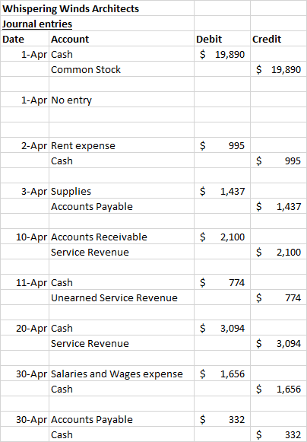The width and height of the screenshot is (307, 442).
Task: Select Accounts Payable dated 30-Apr
Action: tap(122, 419)
